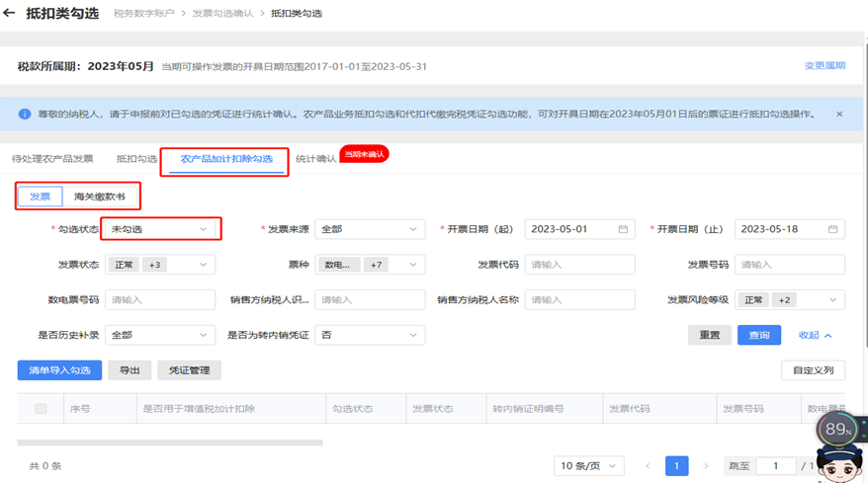This screenshot has width=868, height=483.
Task: Open the 票种 multi-select dropdown
Action: [x=370, y=265]
